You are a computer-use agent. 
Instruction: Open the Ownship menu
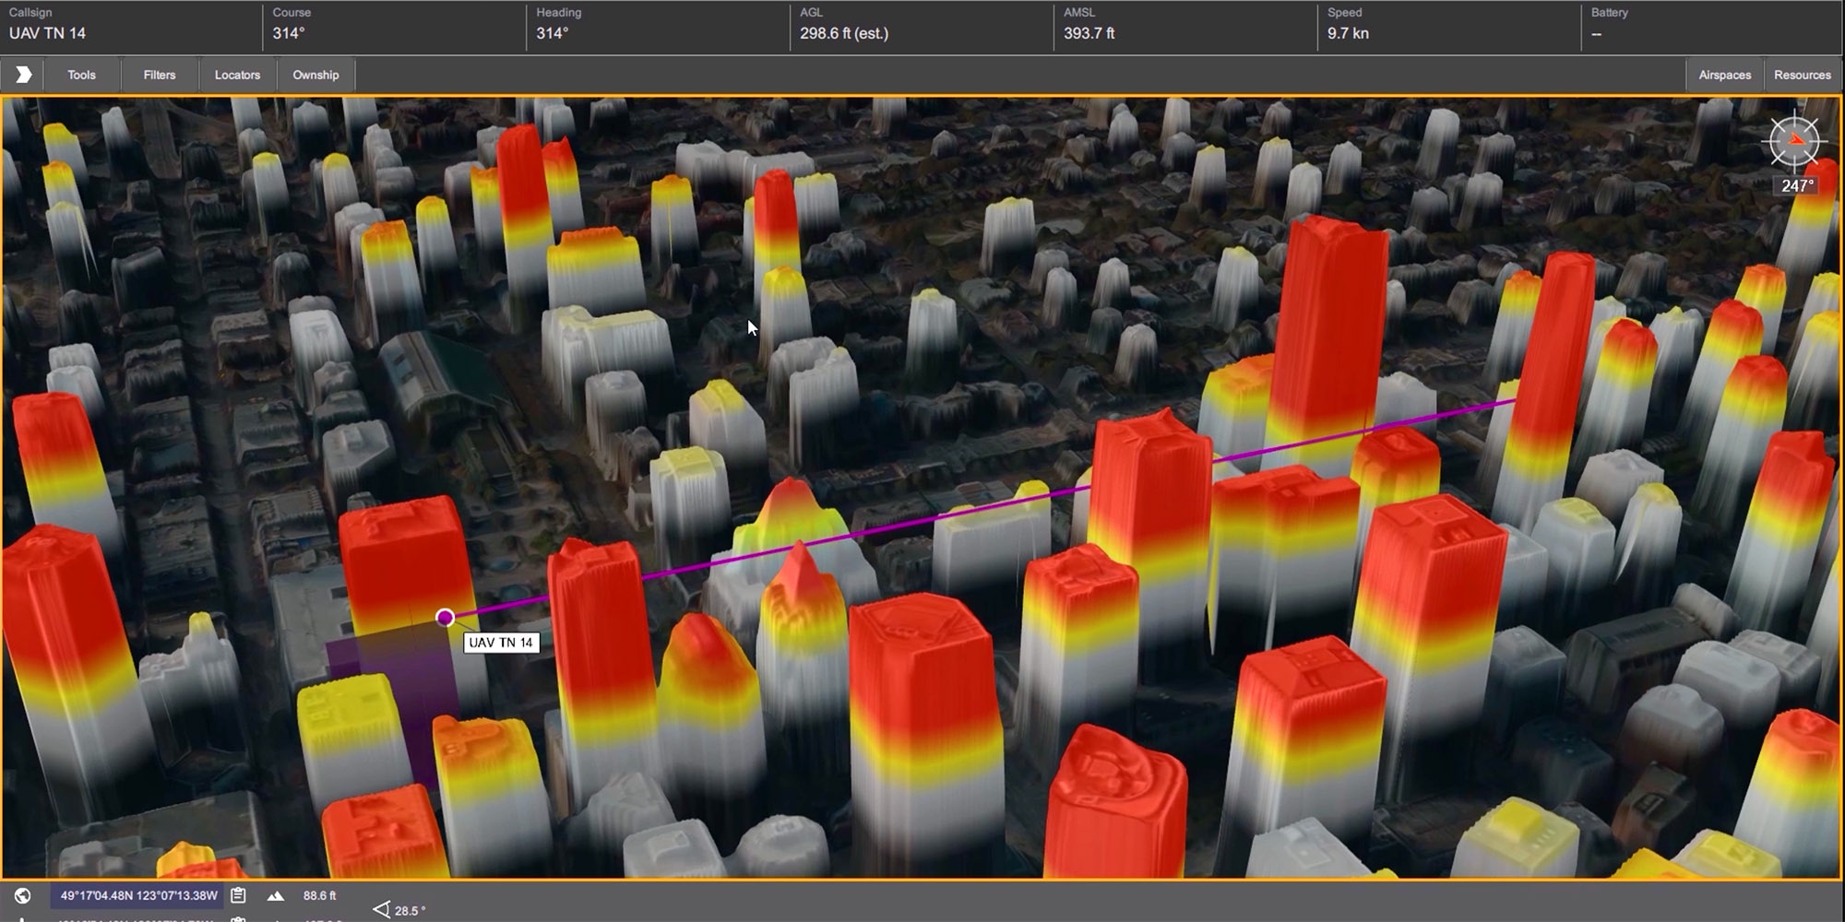[315, 75]
